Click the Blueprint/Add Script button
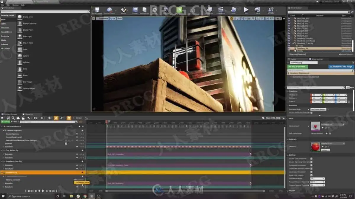Viewport: 355px width, 199px height. (x=341, y=67)
